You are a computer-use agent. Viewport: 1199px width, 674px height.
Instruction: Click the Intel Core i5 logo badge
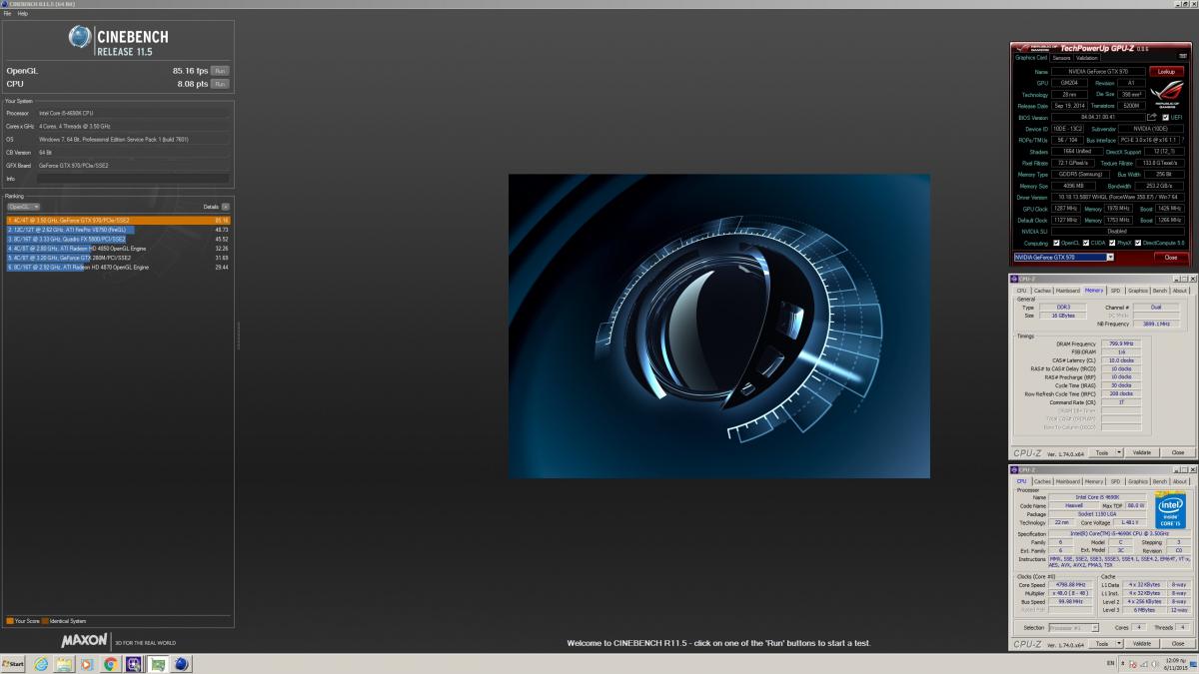(x=1170, y=510)
